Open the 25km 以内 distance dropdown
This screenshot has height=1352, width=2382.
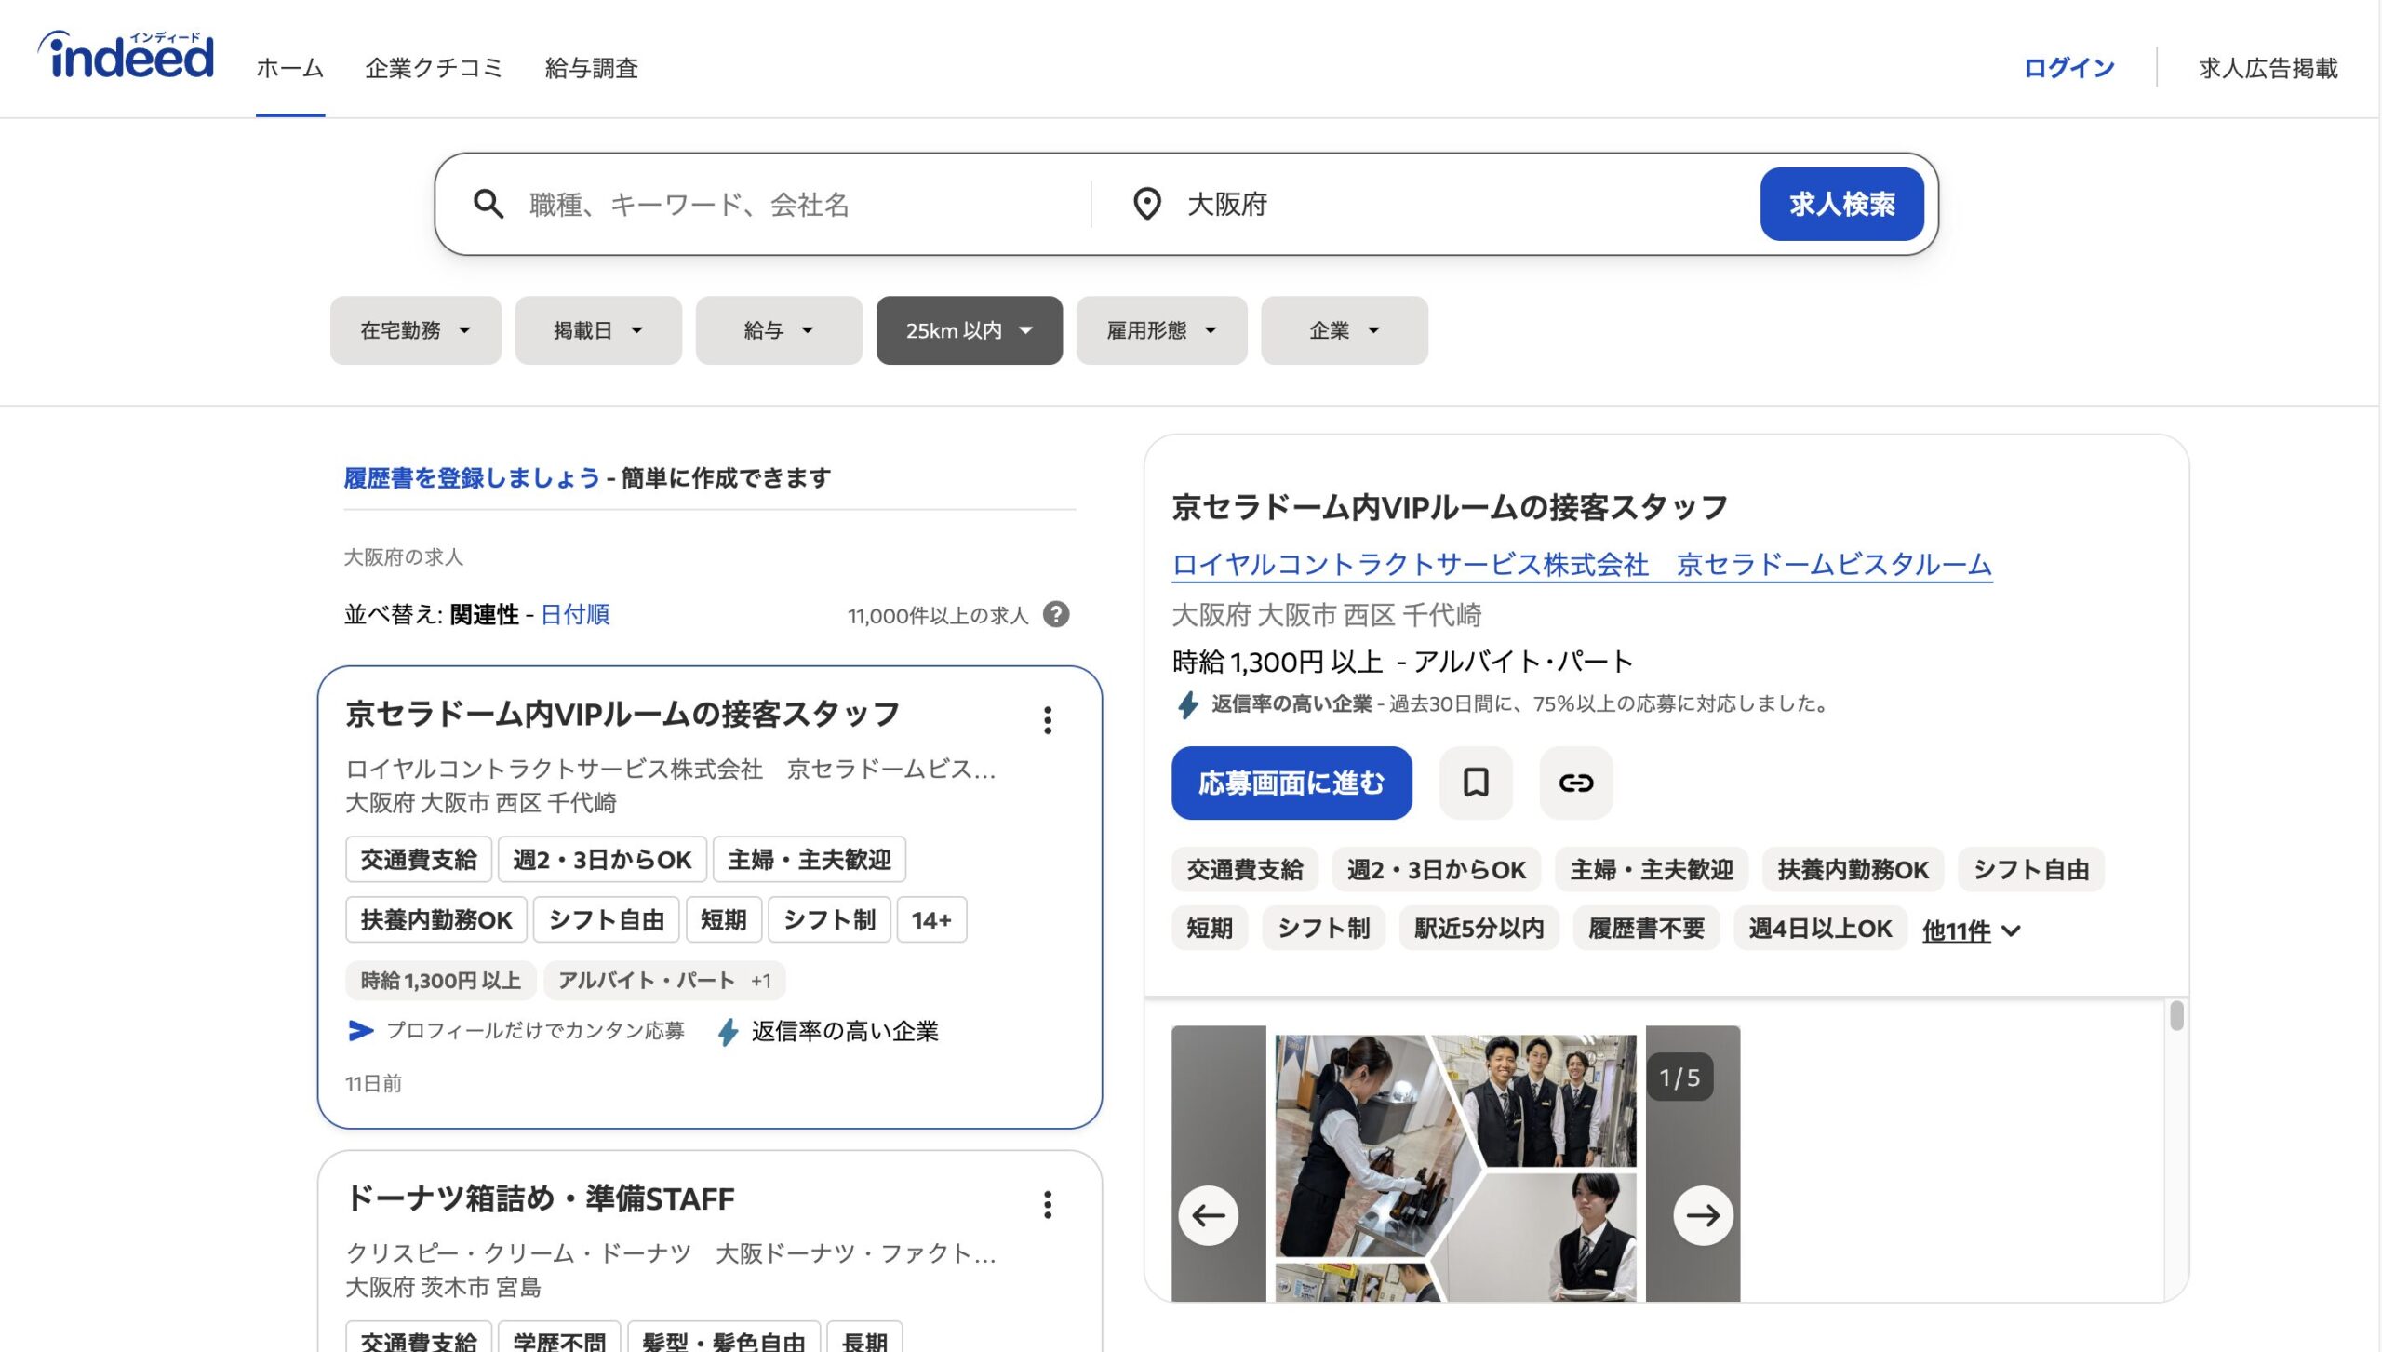pos(969,330)
